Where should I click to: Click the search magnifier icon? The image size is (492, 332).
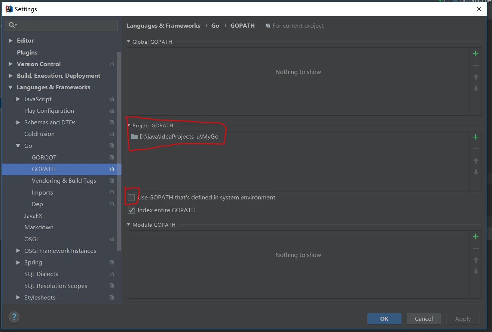pyautogui.click(x=12, y=25)
